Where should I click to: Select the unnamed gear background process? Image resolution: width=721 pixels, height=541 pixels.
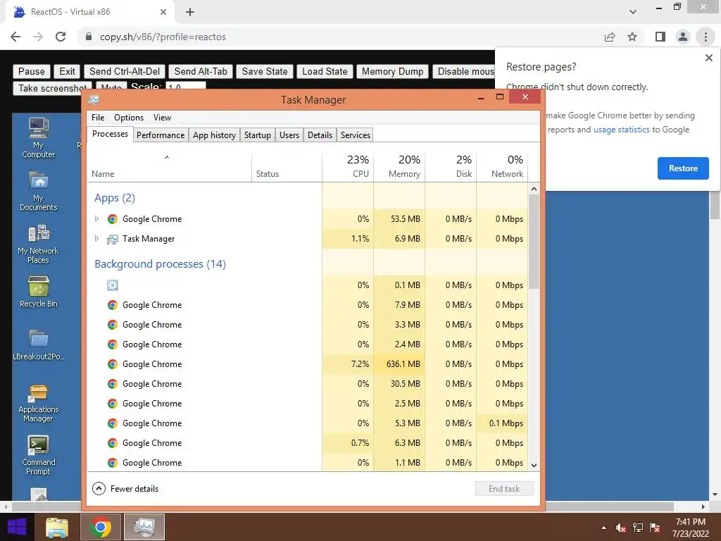pyautogui.click(x=307, y=285)
